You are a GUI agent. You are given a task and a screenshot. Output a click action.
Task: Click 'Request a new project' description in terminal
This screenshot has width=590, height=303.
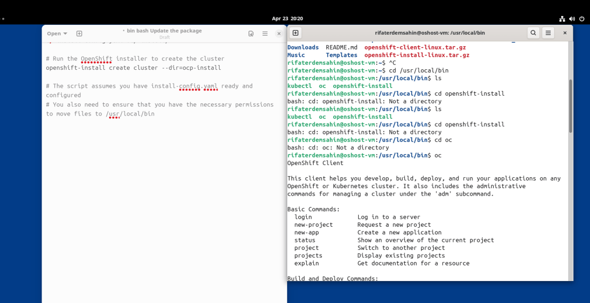click(x=394, y=225)
